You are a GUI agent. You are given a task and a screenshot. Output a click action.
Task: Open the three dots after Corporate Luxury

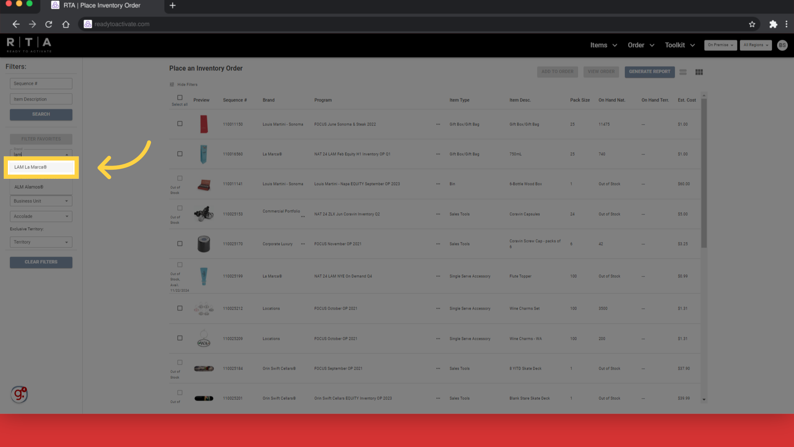tap(303, 244)
